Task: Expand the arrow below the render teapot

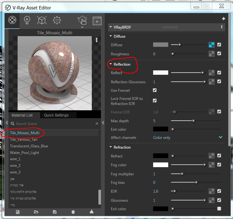Action: tap(82, 27)
